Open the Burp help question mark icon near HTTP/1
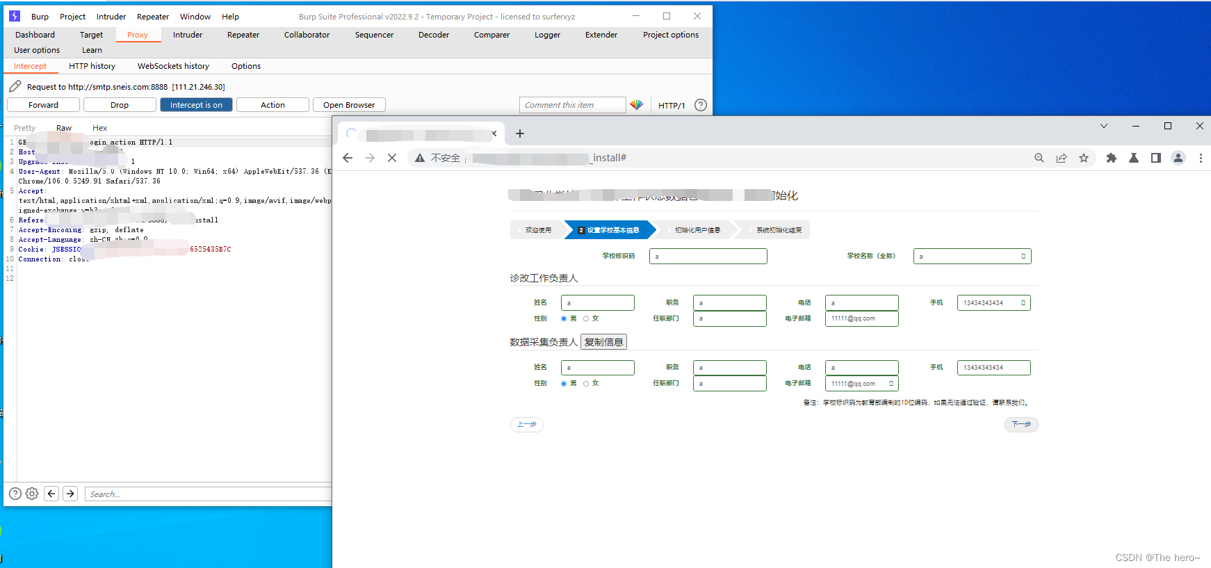 click(701, 105)
